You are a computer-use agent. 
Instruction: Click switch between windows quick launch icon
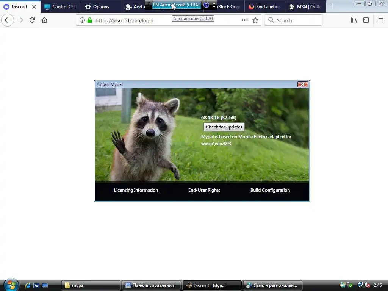(x=36, y=285)
